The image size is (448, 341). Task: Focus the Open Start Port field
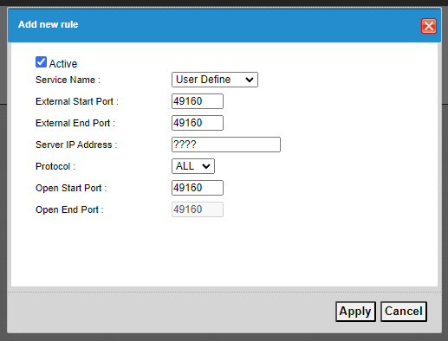pyautogui.click(x=198, y=188)
